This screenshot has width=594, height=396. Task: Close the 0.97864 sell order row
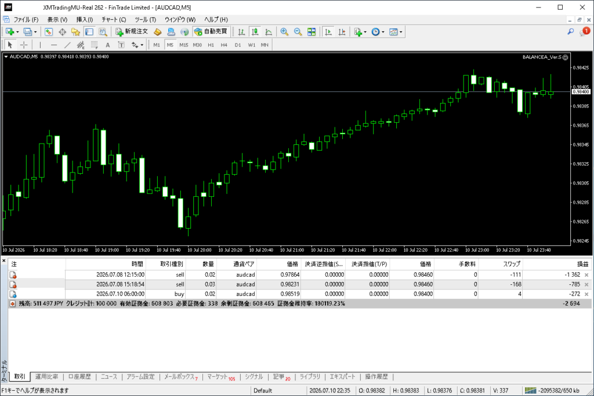pyautogui.click(x=587, y=275)
